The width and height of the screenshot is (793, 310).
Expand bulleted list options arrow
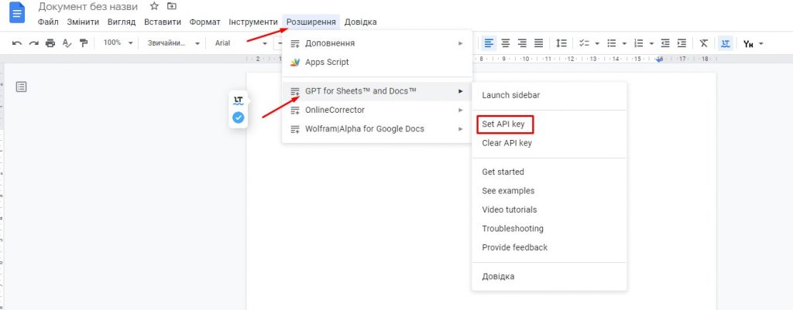coord(625,43)
